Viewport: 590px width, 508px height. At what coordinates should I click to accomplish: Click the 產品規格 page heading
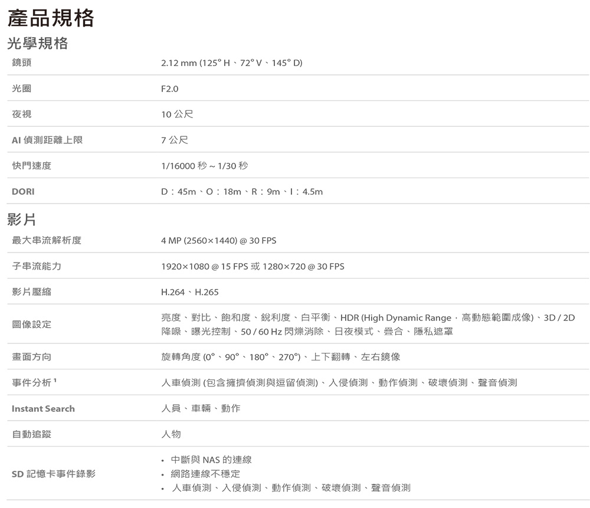[51, 18]
